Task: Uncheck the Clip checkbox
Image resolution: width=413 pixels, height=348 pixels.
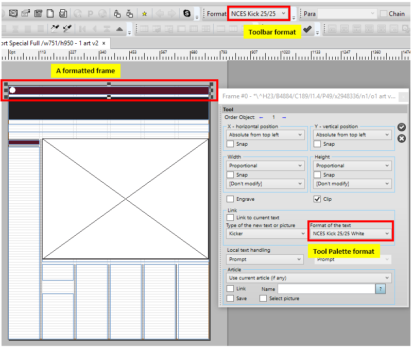Action: click(317, 199)
